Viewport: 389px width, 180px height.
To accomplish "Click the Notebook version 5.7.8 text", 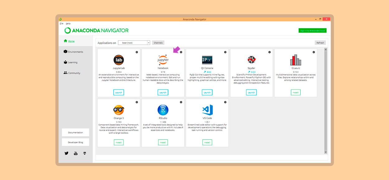I will point(163,72).
